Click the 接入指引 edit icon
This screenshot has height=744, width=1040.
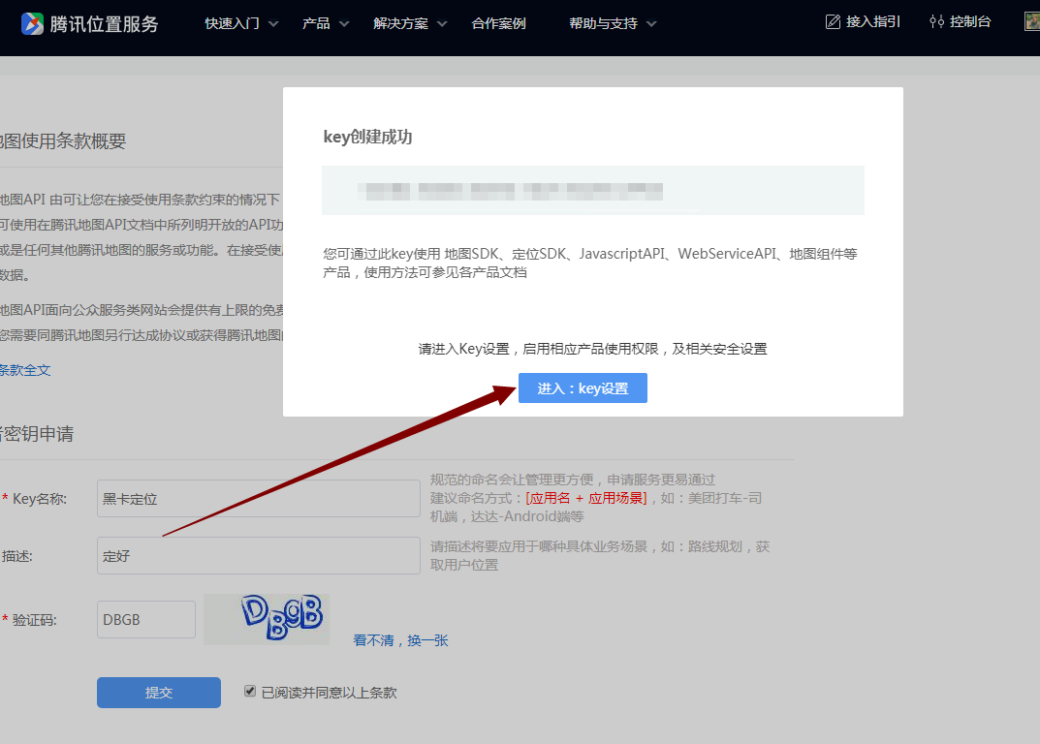point(833,21)
